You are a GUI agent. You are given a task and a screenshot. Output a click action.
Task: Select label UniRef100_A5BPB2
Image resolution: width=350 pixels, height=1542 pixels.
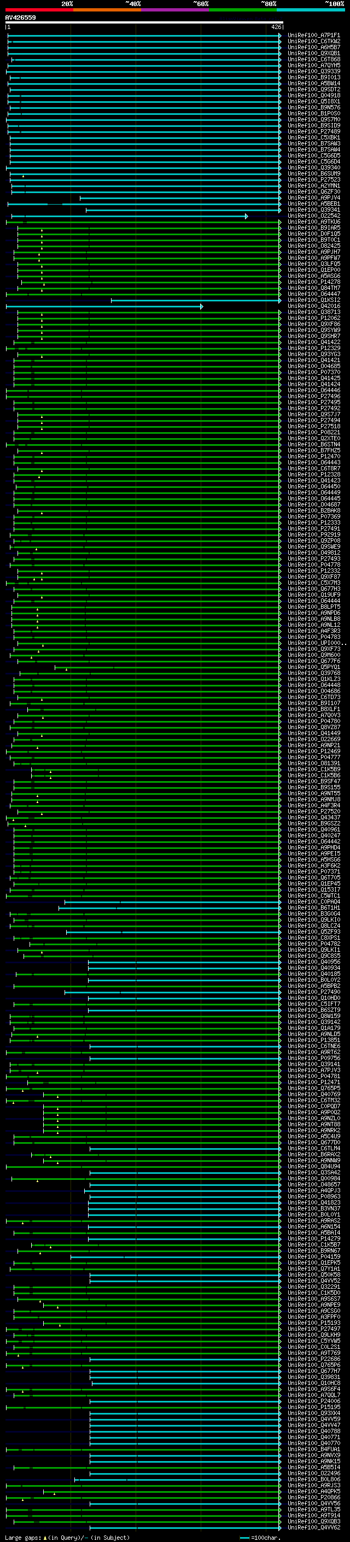click(314, 986)
